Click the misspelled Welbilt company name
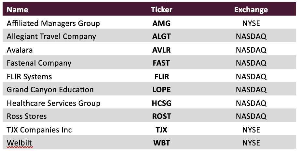This screenshot has width=300, height=151. point(19,143)
